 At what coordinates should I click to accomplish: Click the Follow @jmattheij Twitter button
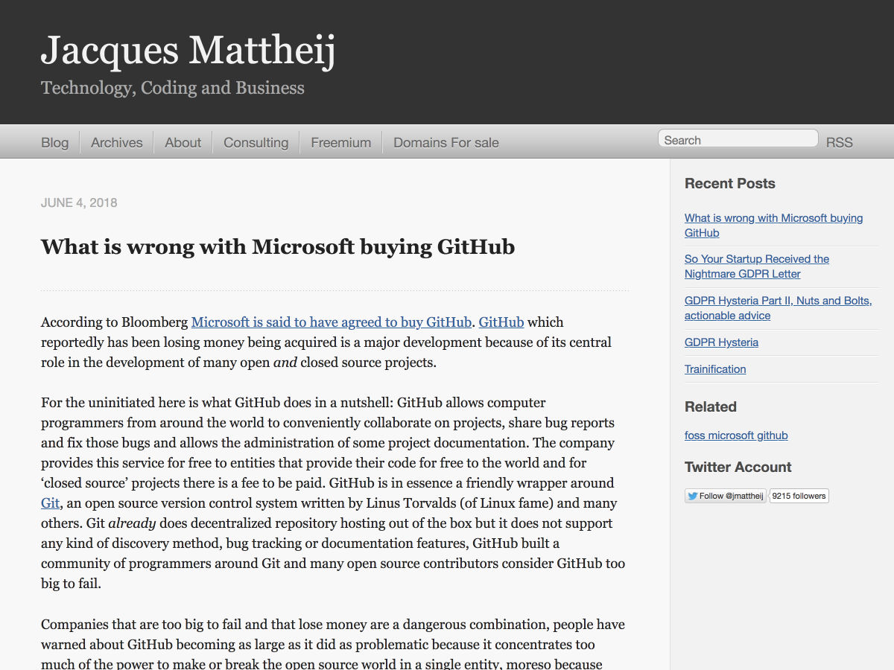726,496
